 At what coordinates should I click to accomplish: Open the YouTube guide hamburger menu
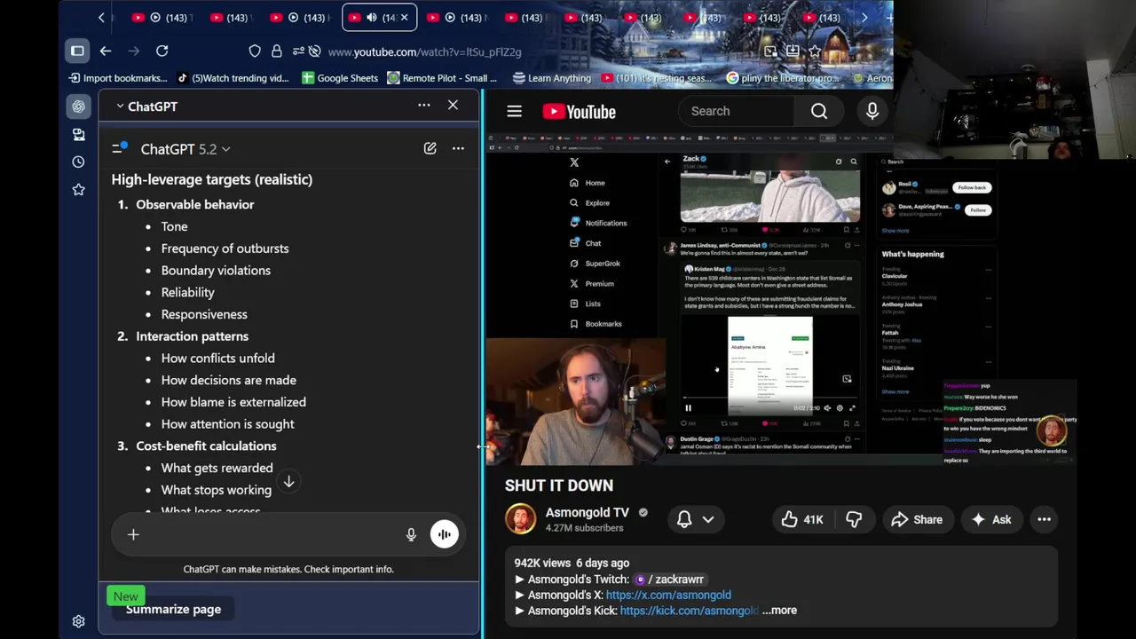pos(514,111)
